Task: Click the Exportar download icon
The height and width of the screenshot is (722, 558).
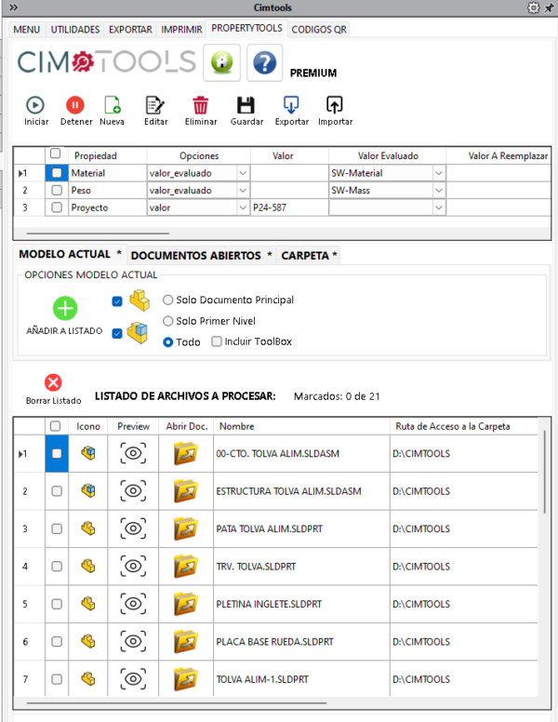Action: (291, 105)
